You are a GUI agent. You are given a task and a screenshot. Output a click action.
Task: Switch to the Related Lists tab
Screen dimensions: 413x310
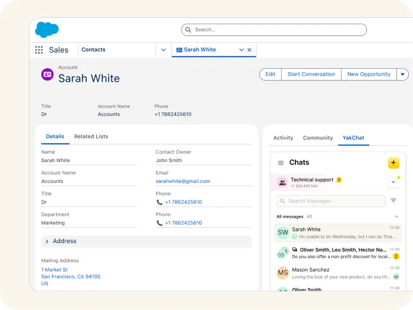pos(91,137)
